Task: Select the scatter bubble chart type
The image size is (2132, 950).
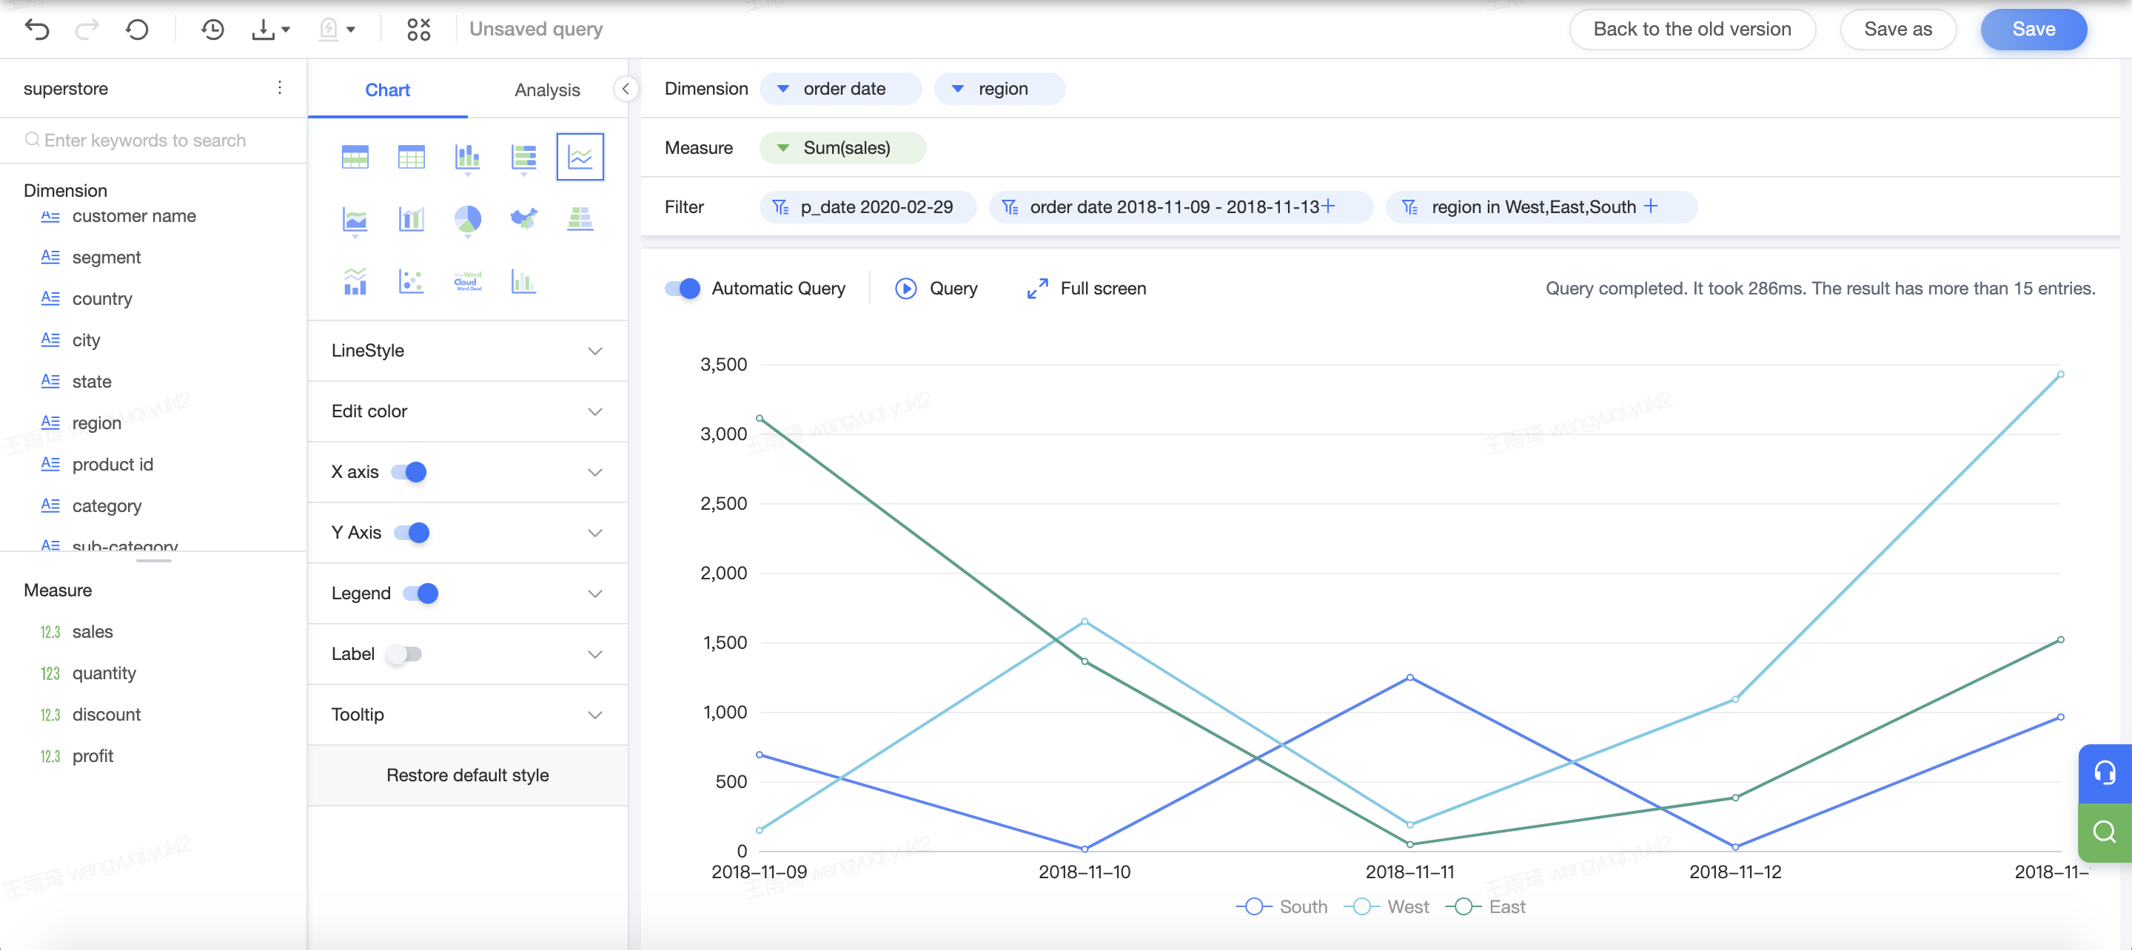Action: tap(412, 281)
